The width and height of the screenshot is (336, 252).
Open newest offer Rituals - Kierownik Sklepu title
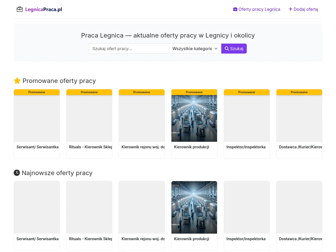click(91, 239)
